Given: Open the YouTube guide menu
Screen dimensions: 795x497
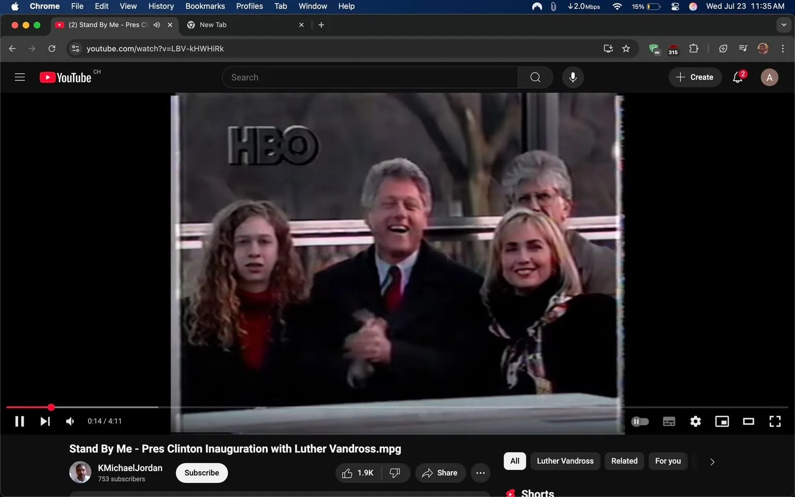Looking at the screenshot, I should pyautogui.click(x=20, y=77).
